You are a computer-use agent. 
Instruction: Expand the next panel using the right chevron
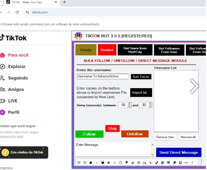tap(194, 86)
